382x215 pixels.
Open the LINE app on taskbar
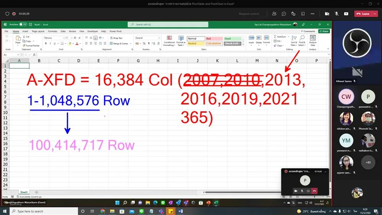(x=142, y=211)
